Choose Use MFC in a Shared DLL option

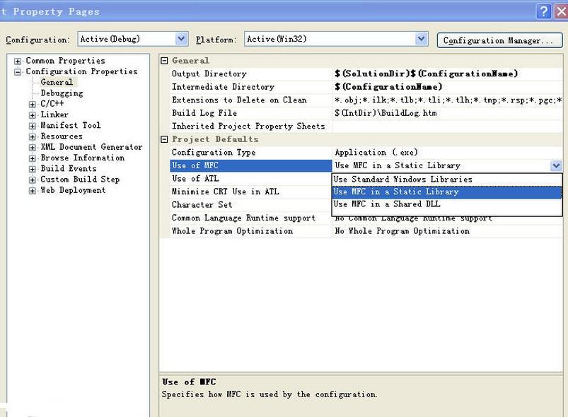pos(447,204)
